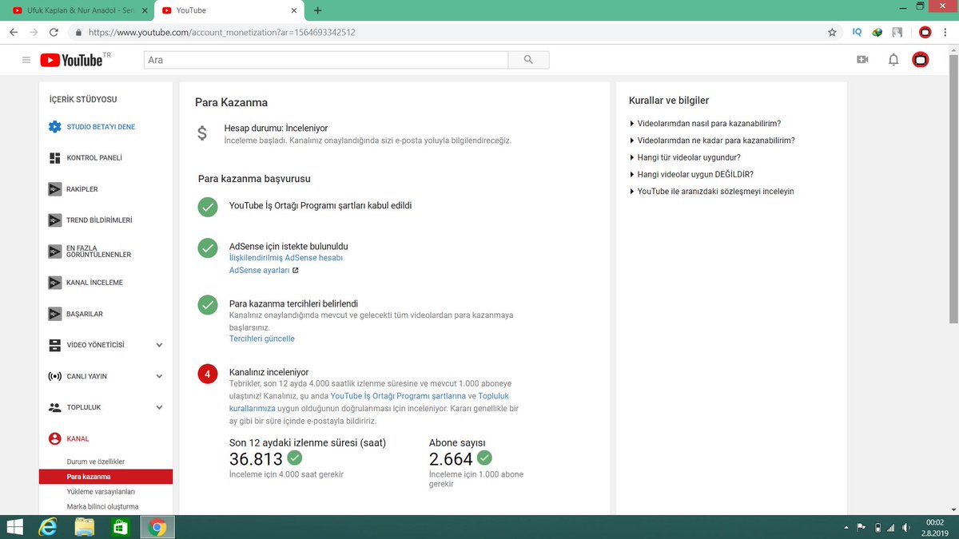Open the Windows Store taskbar icon

120,527
